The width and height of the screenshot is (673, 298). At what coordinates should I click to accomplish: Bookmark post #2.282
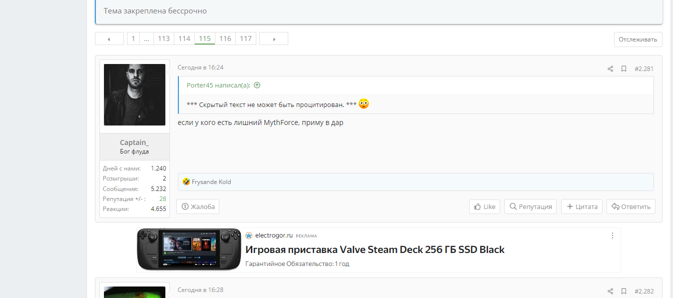tap(624, 291)
